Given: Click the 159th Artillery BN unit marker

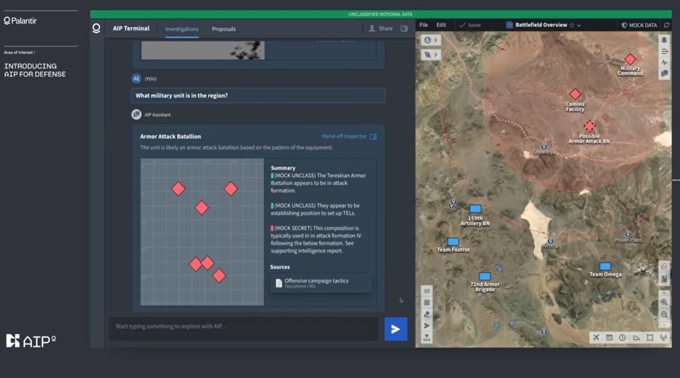Looking at the screenshot, I should click(475, 209).
